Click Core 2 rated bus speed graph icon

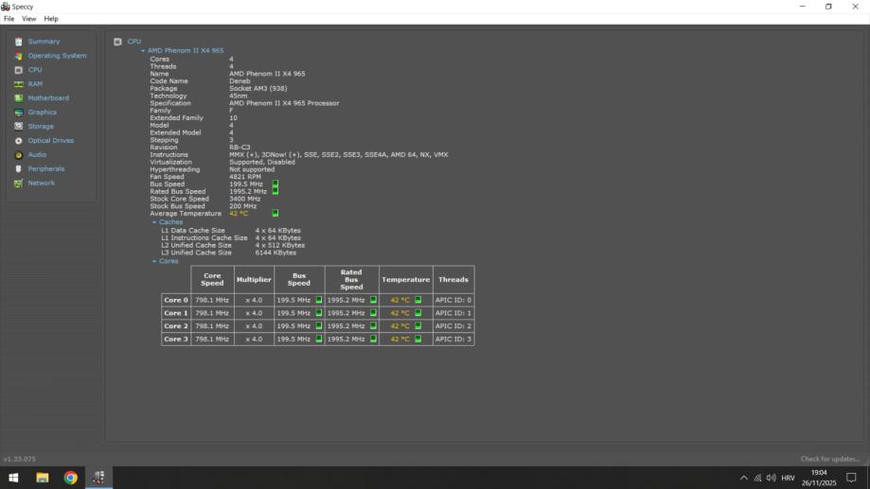click(373, 325)
